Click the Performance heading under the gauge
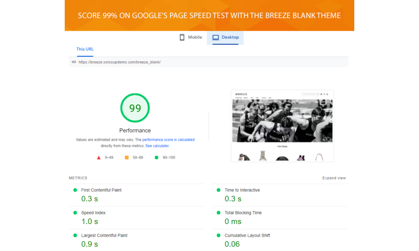This screenshot has height=251, width=419. pos(135,131)
